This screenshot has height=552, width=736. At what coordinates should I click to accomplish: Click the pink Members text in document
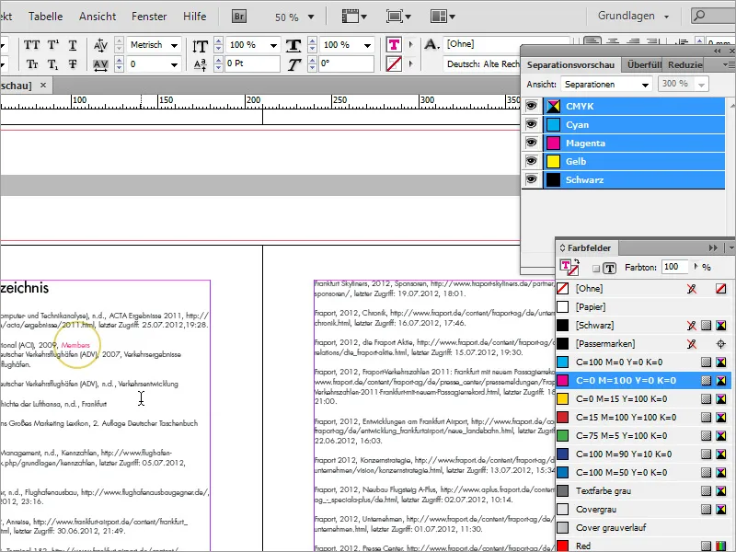[75, 344]
